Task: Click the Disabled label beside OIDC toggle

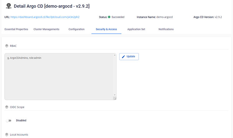Action: 21,121
